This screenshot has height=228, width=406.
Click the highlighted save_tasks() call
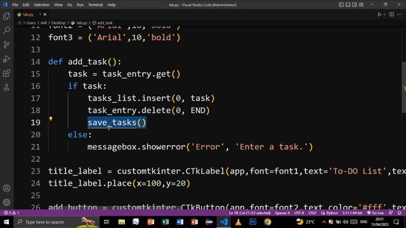coord(117,122)
